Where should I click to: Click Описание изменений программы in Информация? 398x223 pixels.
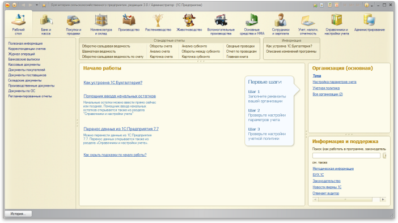click(291, 52)
